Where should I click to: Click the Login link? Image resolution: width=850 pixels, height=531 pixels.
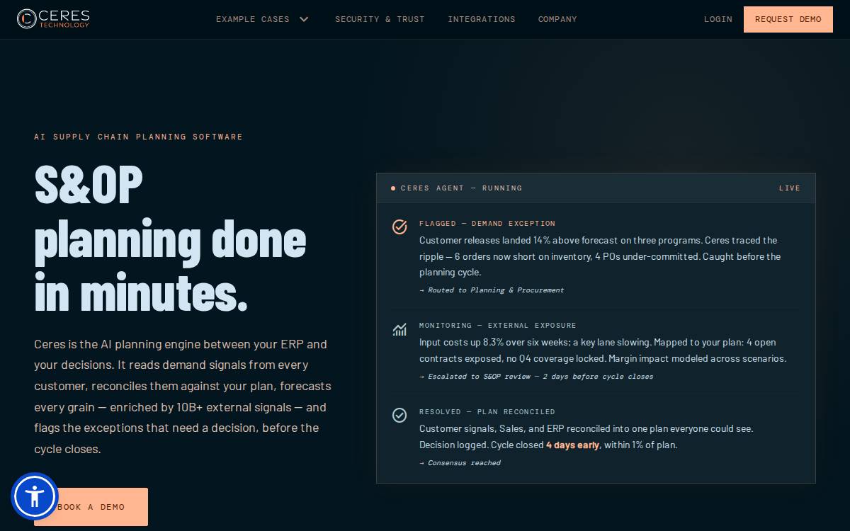[x=718, y=19]
